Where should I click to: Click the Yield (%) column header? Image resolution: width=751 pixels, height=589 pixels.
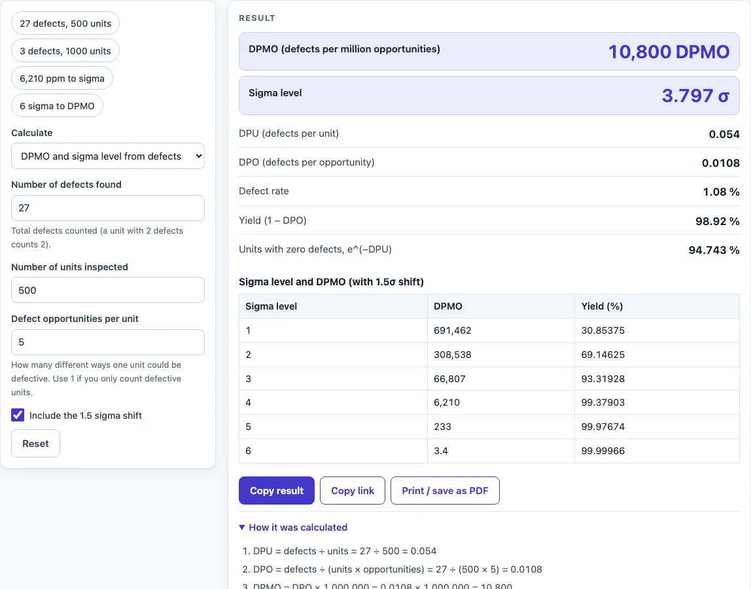click(657, 306)
